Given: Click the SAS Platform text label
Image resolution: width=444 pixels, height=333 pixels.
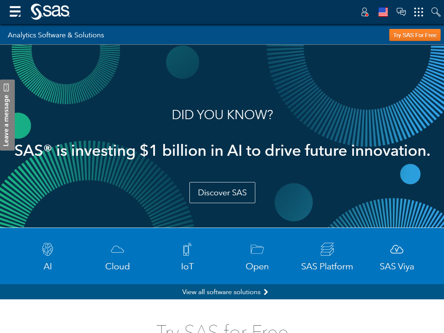Looking at the screenshot, I should click(x=327, y=266).
